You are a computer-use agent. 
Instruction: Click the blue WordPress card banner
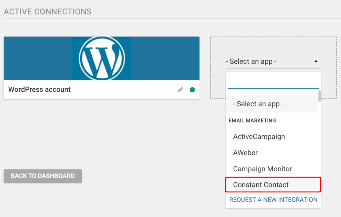point(38,58)
